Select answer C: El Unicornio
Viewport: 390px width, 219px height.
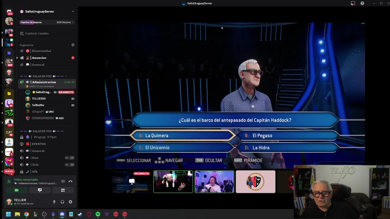(x=183, y=148)
